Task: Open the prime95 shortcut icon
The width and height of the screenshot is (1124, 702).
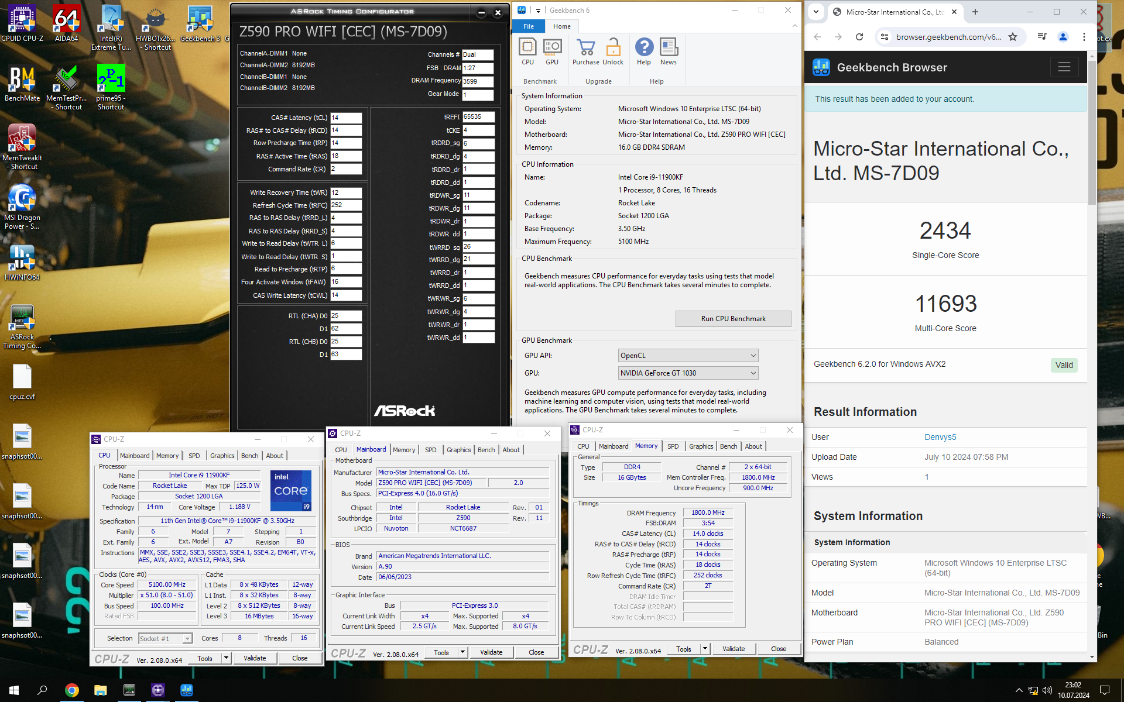Action: click(111, 87)
